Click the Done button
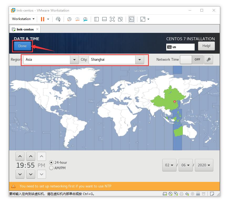The image size is (227, 205). [22, 46]
